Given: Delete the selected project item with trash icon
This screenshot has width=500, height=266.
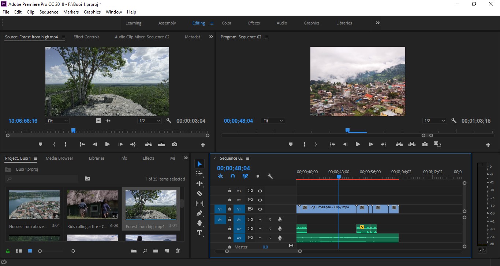Looking at the screenshot, I should click(178, 251).
